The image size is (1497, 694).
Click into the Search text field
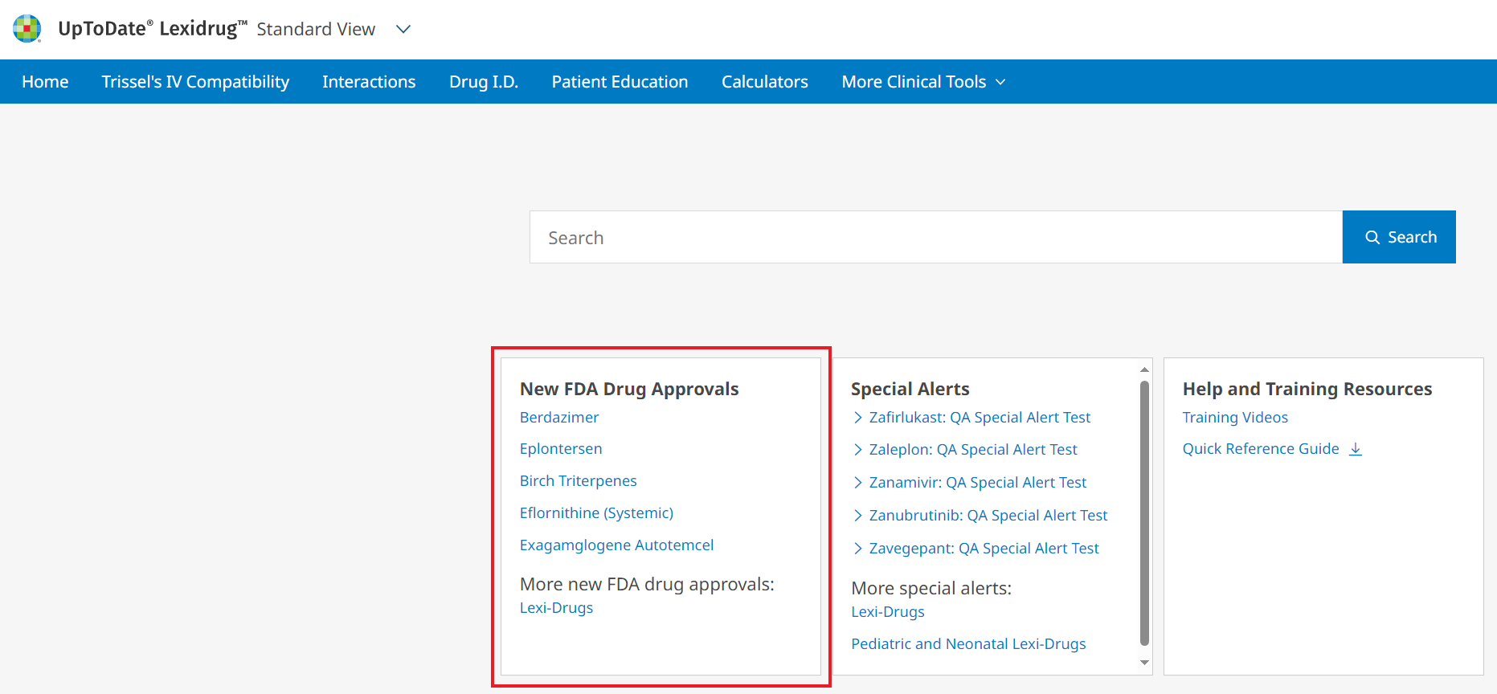pos(935,238)
